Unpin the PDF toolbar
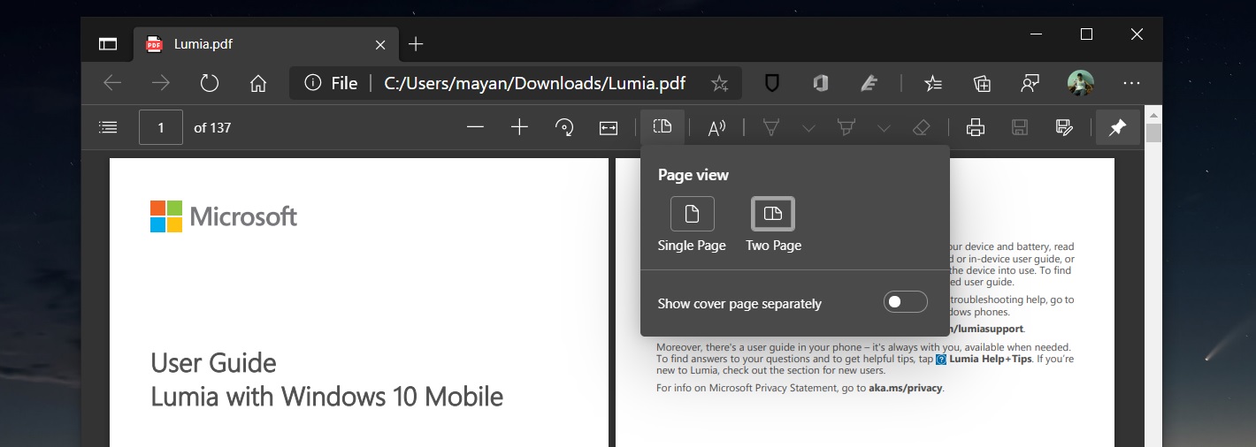Image resolution: width=1256 pixels, height=447 pixels. click(1118, 127)
